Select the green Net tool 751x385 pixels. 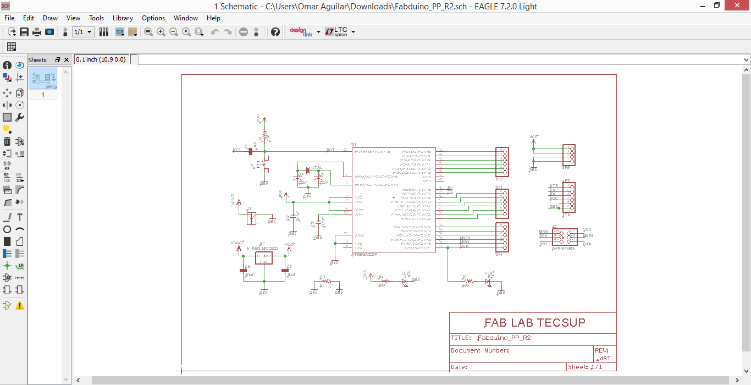pos(20,254)
